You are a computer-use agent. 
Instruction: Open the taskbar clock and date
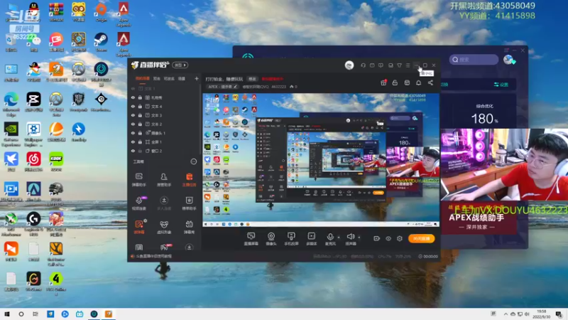click(x=541, y=314)
